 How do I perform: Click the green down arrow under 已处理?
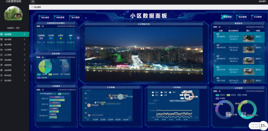point(51,42)
